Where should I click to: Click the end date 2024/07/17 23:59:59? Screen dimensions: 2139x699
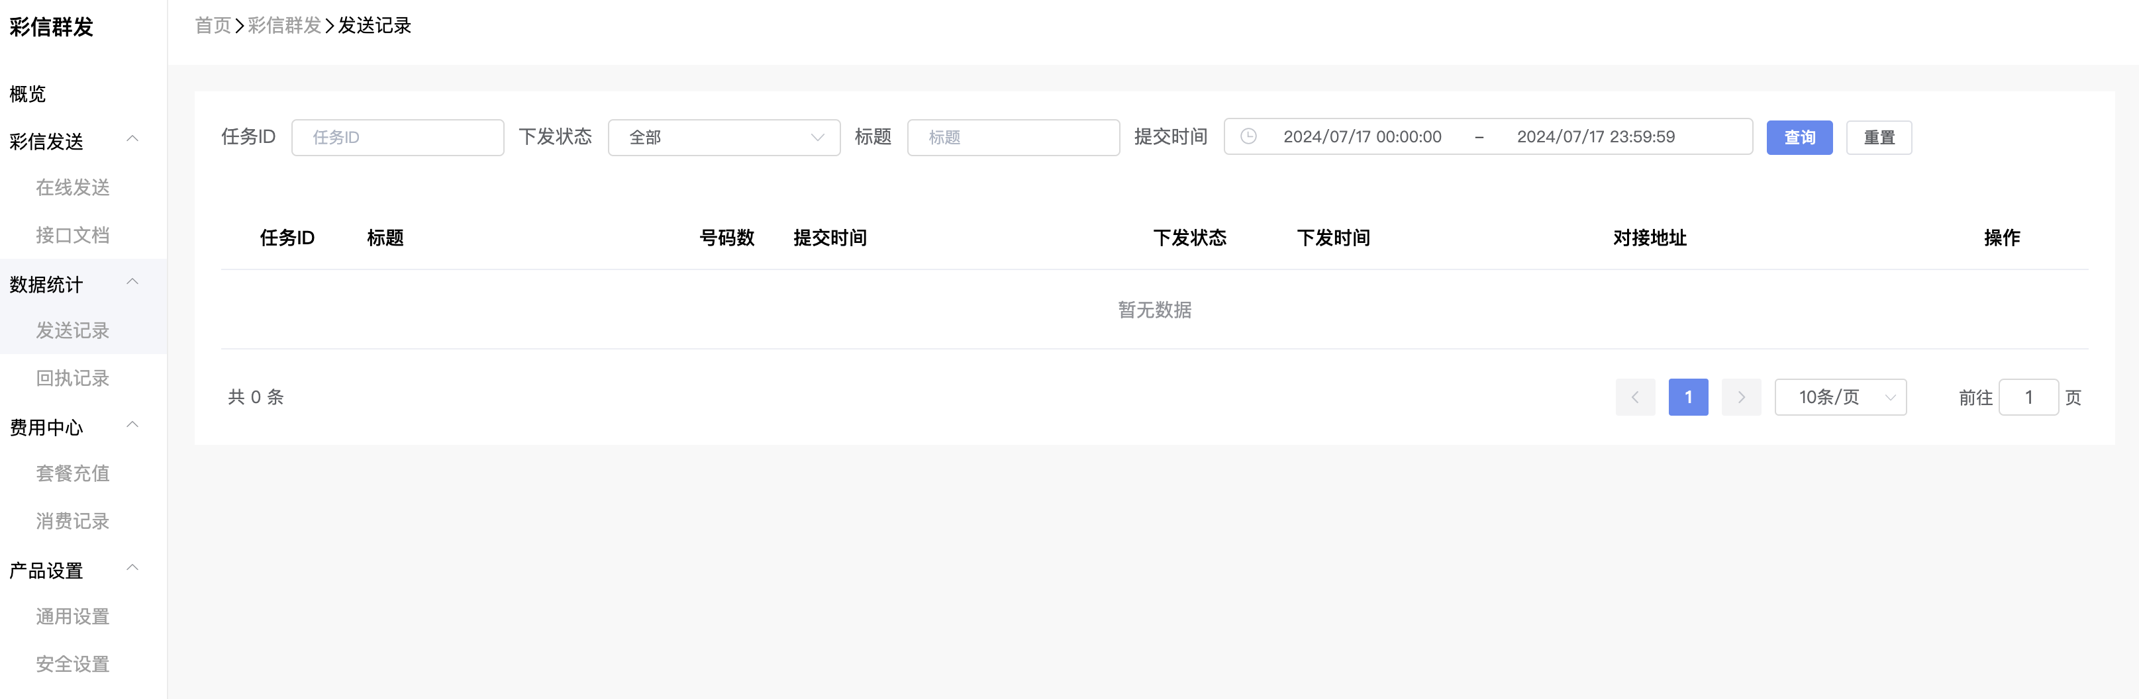click(x=1595, y=137)
